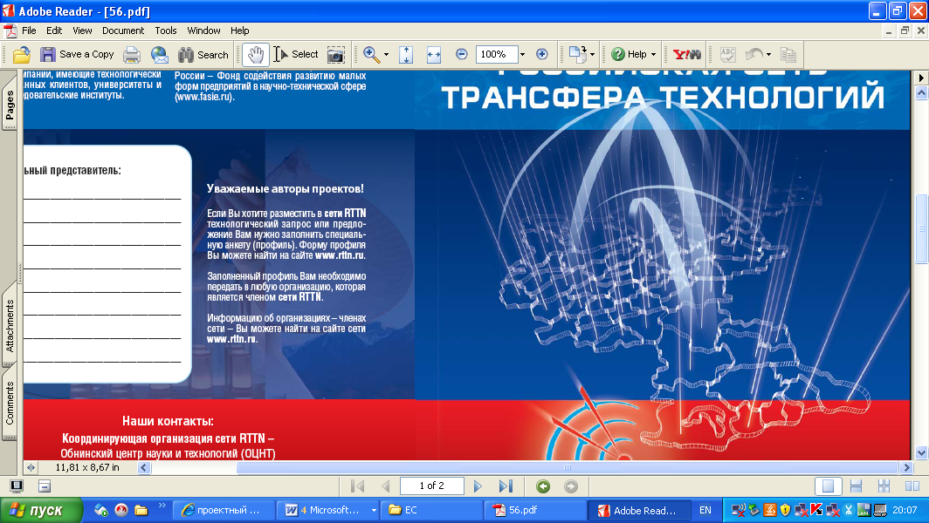Switch to Continuous Facing layout

click(884, 486)
